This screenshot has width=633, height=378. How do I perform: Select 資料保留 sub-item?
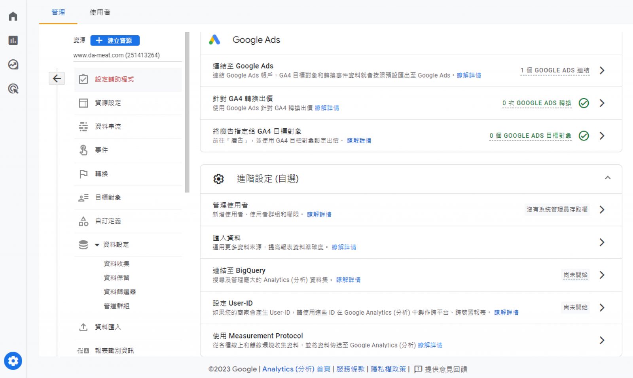pyautogui.click(x=116, y=278)
